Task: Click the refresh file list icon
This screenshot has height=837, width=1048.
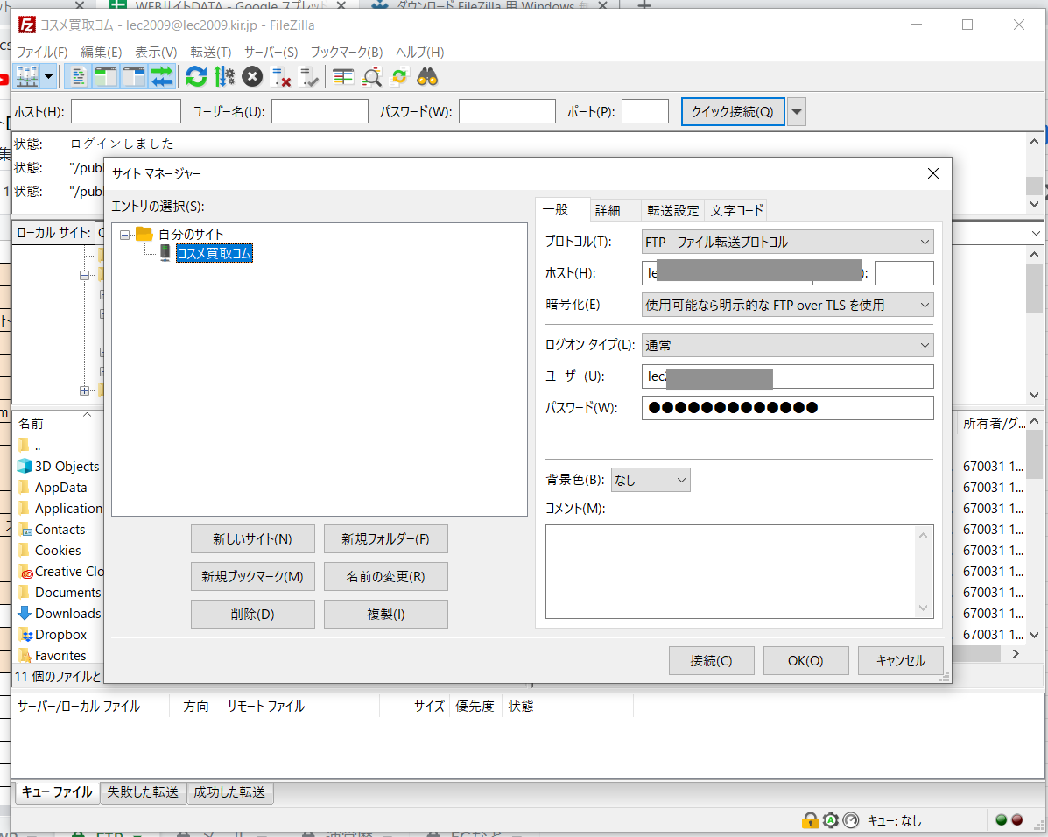Action: tap(196, 77)
